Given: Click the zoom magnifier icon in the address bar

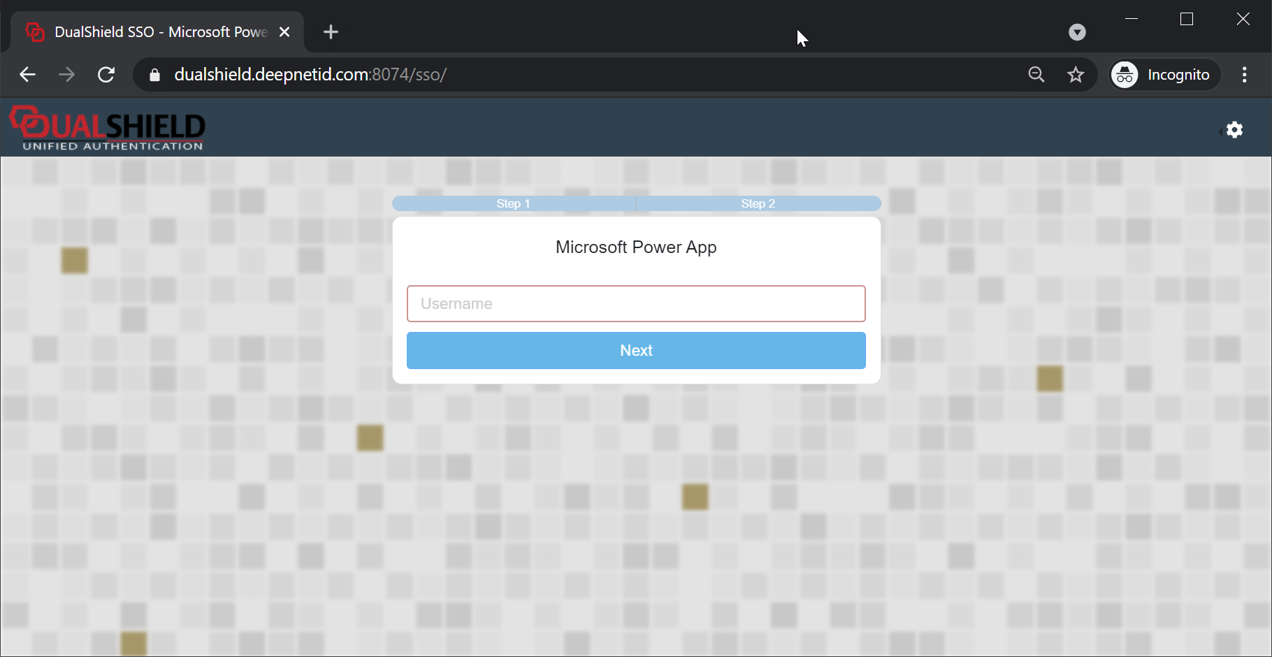Looking at the screenshot, I should [x=1036, y=75].
